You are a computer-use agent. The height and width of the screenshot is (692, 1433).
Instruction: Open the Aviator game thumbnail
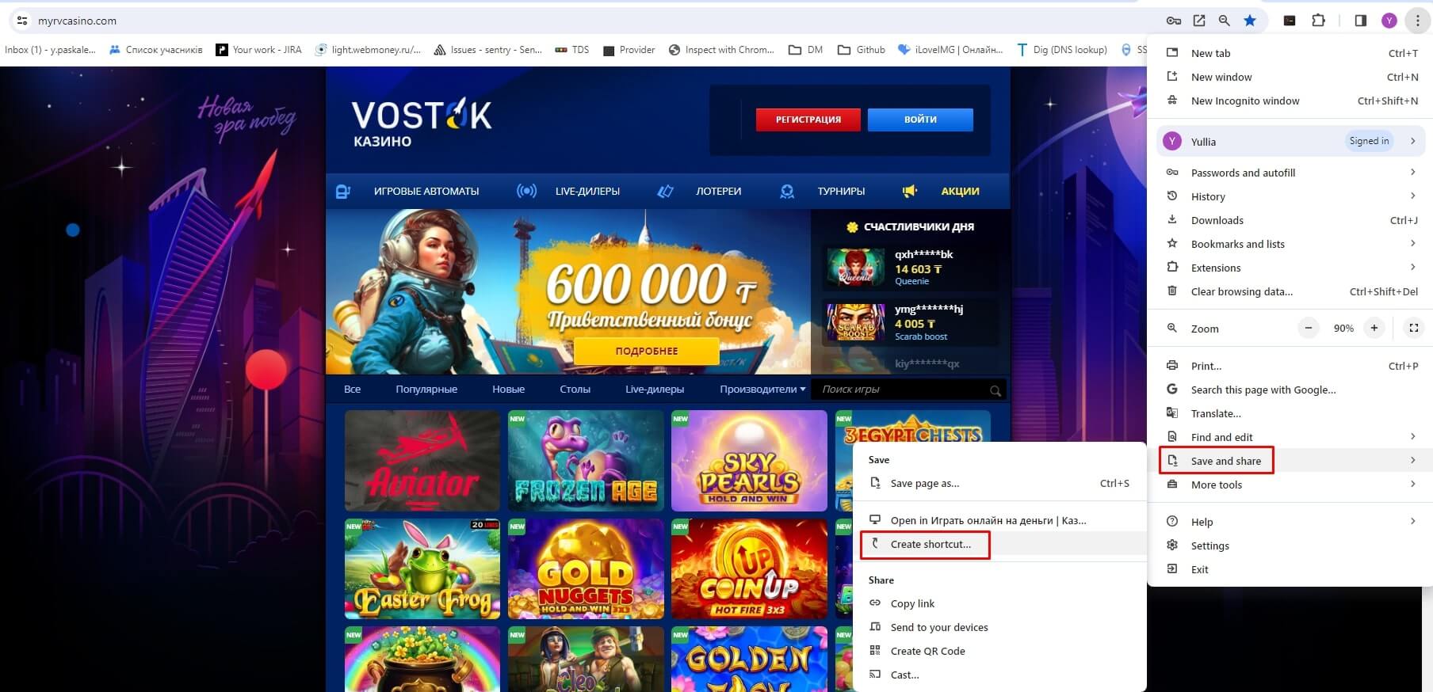point(422,460)
